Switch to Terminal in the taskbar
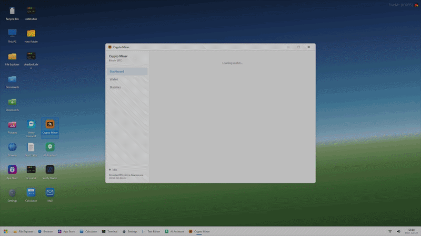421x236 pixels. [109, 231]
